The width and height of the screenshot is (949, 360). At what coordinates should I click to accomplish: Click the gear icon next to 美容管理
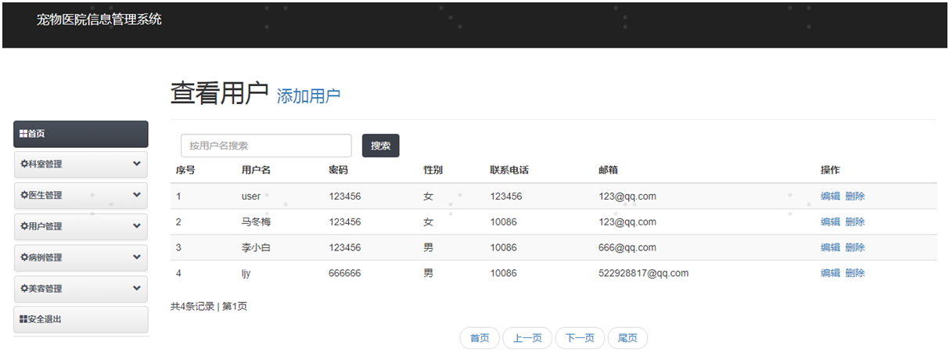click(x=24, y=289)
